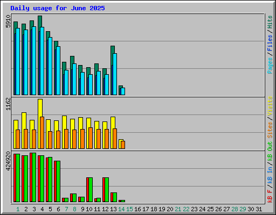Click the green kB Out bar for day 3
276x215 pixels.
click(34, 177)
